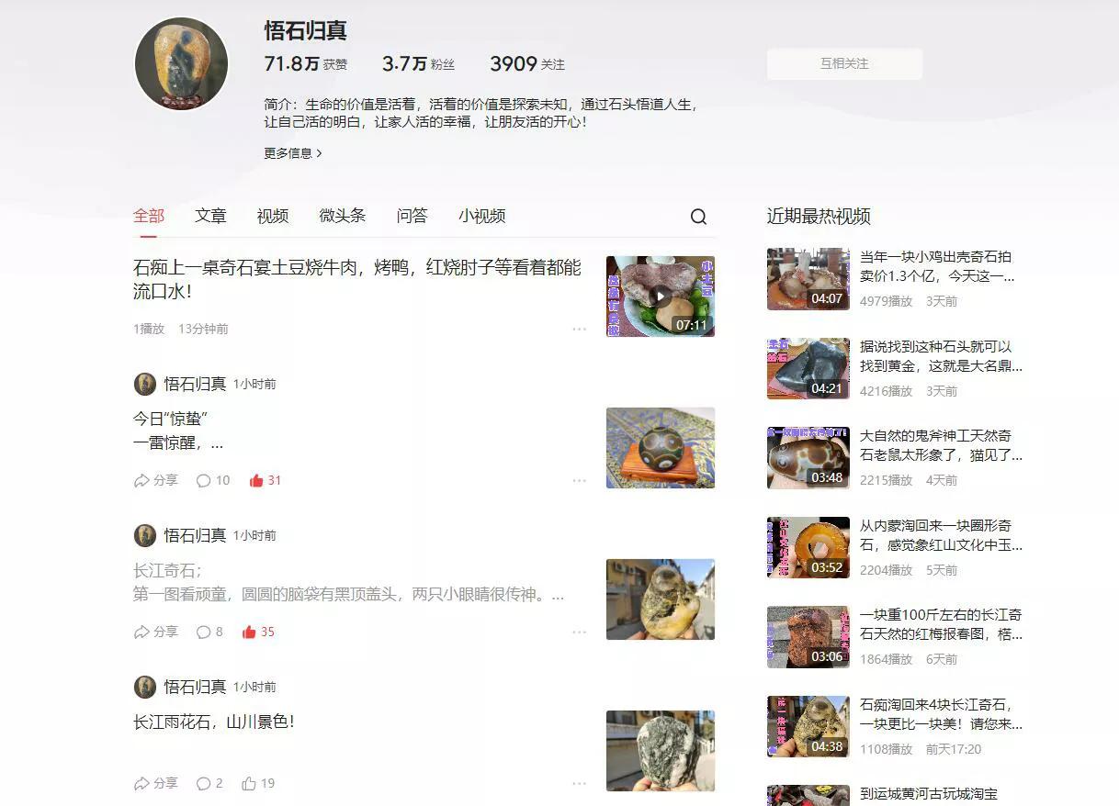Viewport: 1119px width, 806px height.
Task: Like the 长江雨花石 post
Action: (258, 783)
